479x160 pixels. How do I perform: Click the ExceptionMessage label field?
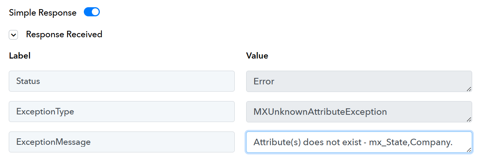click(x=122, y=142)
